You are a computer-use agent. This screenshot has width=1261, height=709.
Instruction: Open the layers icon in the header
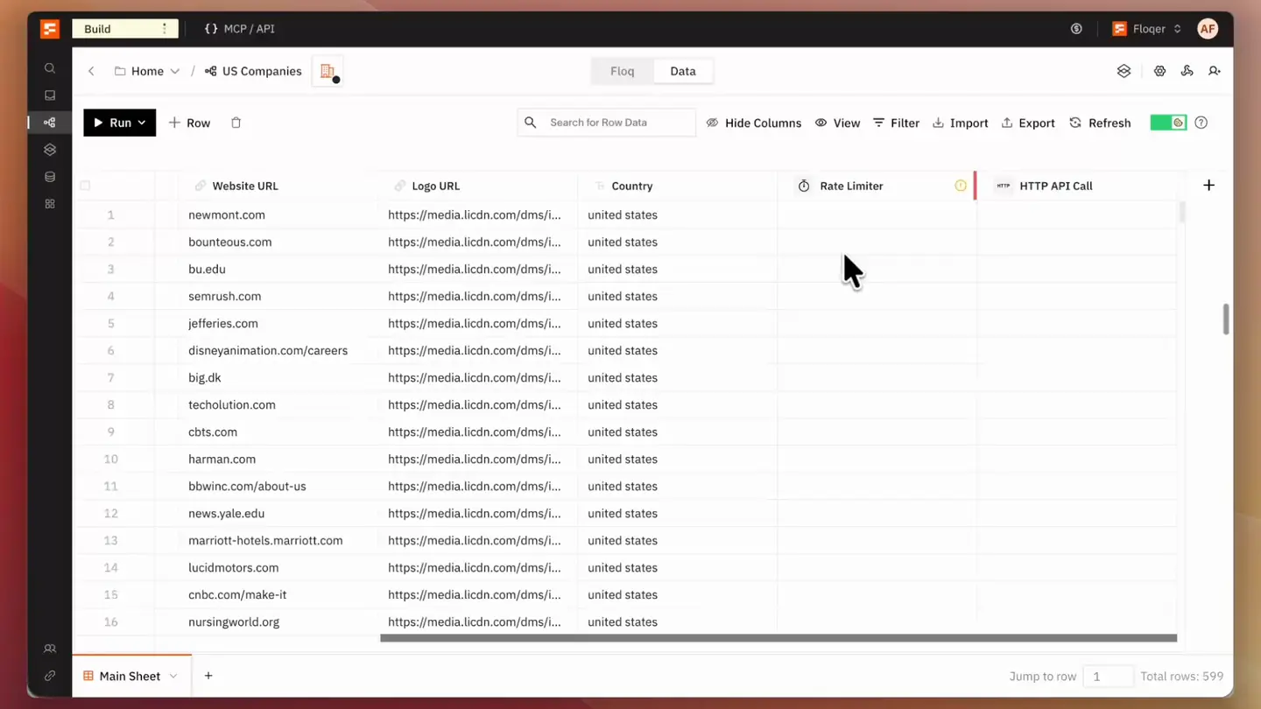(1124, 71)
